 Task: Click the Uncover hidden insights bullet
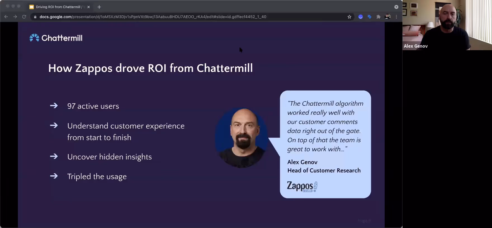[x=109, y=157]
